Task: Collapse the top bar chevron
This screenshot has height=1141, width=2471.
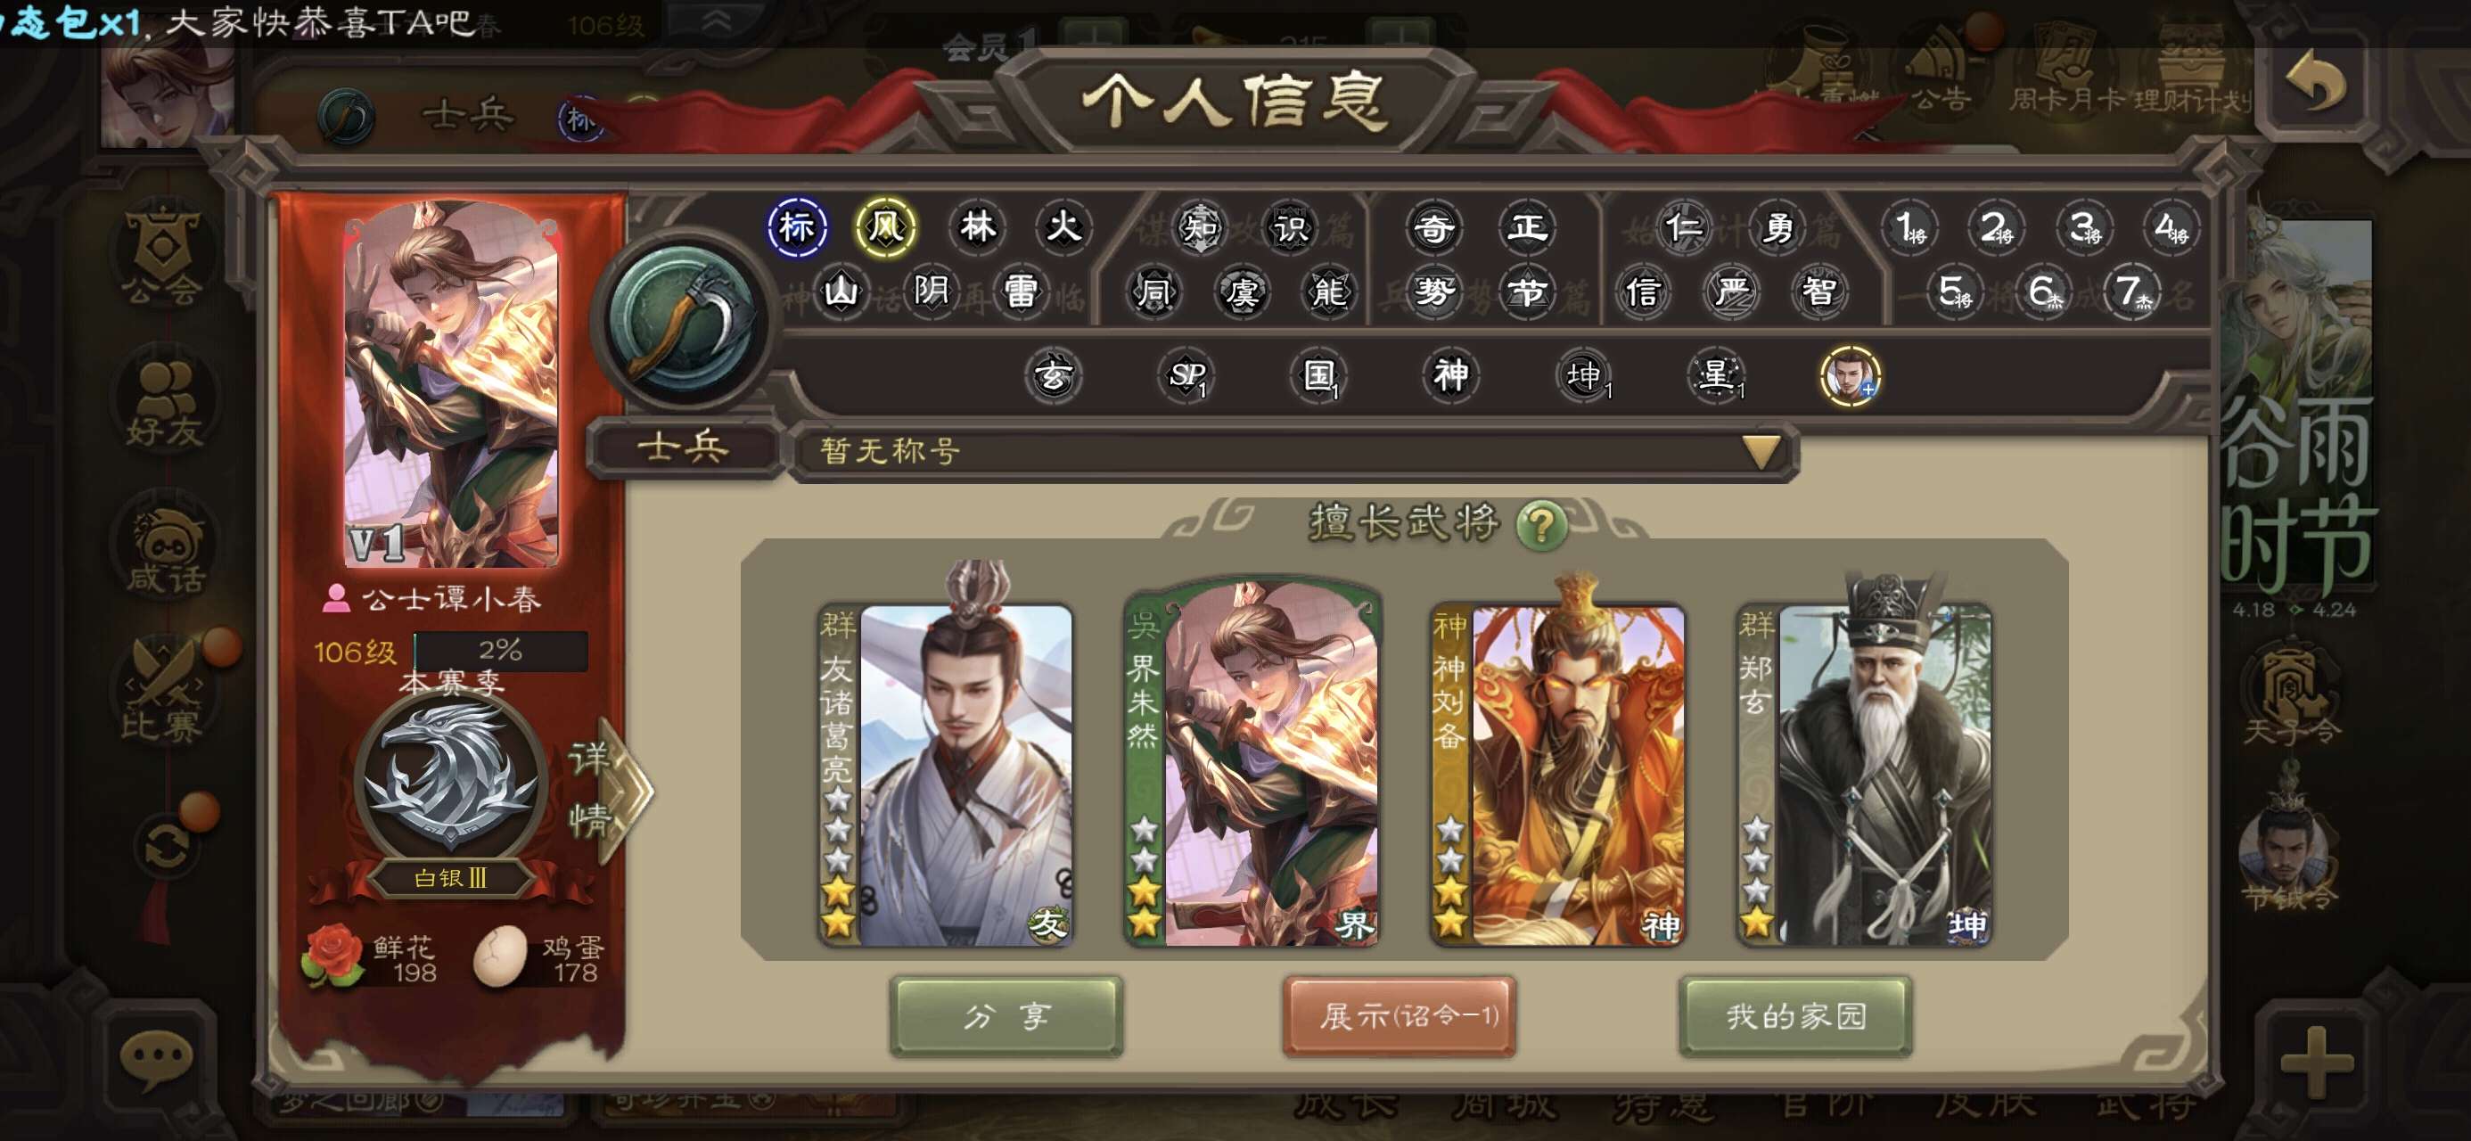Action: click(x=716, y=21)
